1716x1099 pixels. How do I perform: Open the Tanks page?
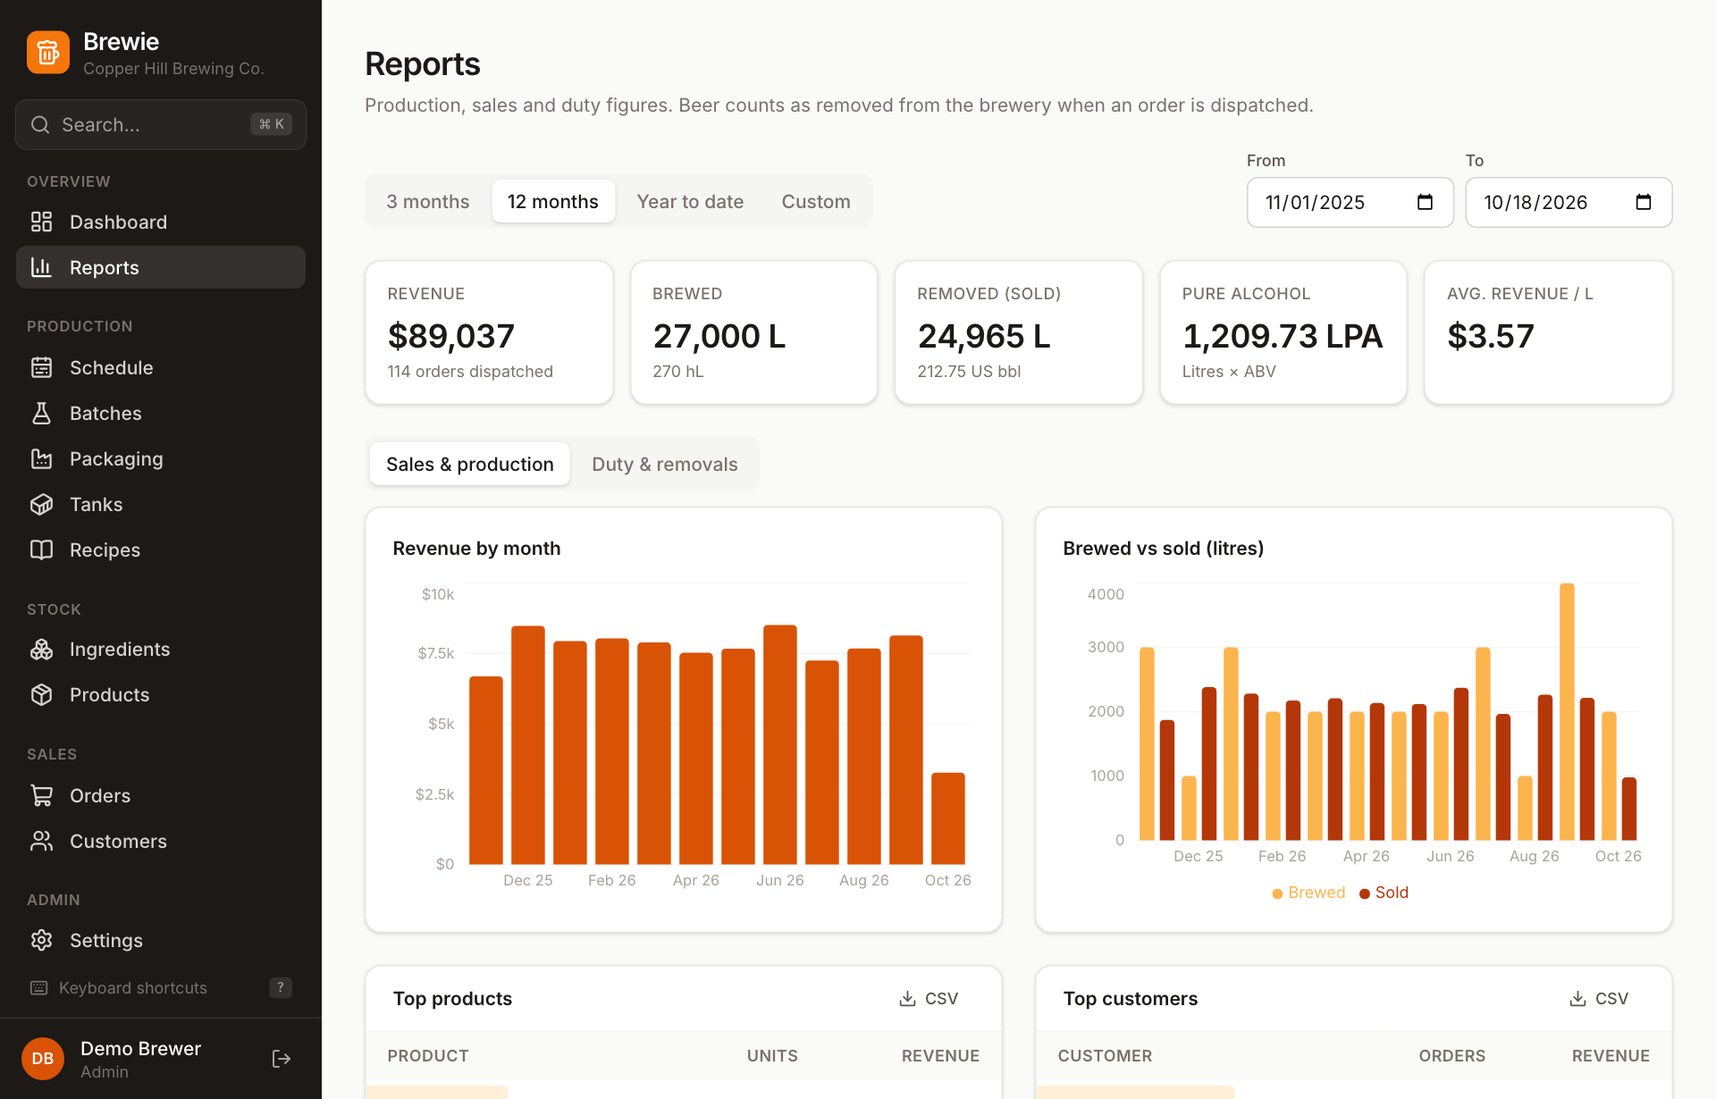click(161, 504)
